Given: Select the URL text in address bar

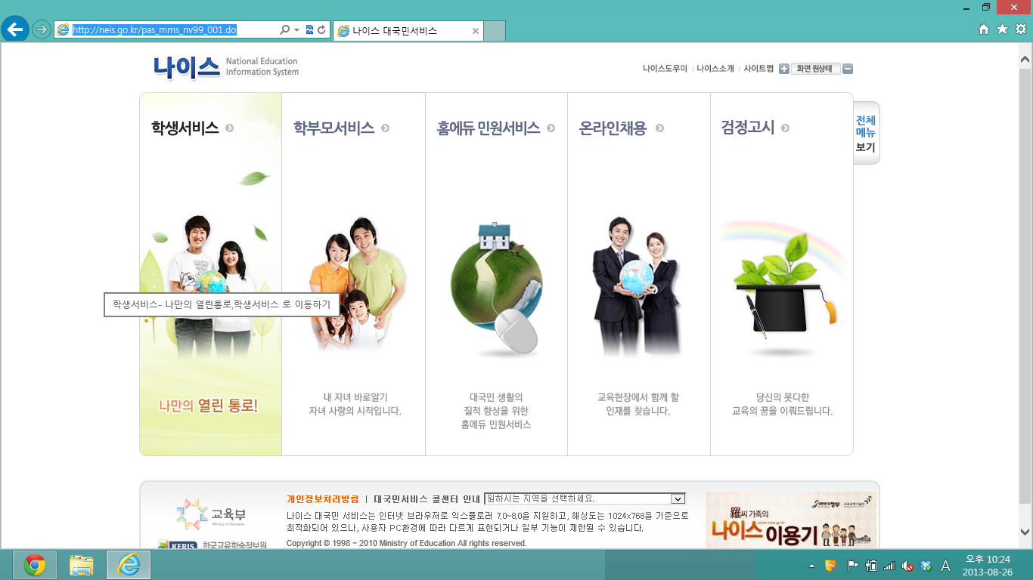Looking at the screenshot, I should click(154, 29).
